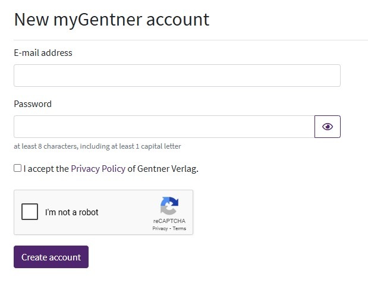Check the "I'm not a robot" box
This screenshot has width=368, height=286.
pyautogui.click(x=30, y=212)
